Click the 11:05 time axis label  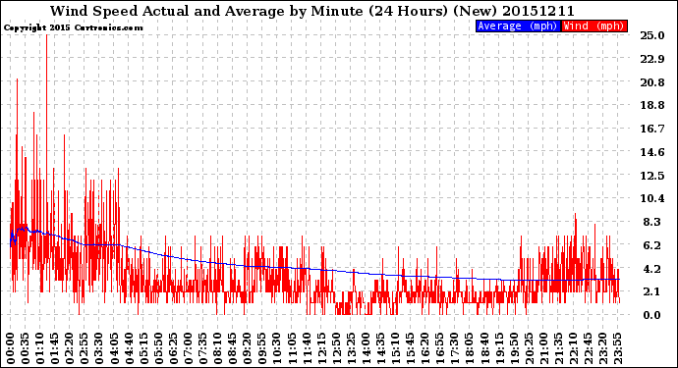(x=292, y=348)
